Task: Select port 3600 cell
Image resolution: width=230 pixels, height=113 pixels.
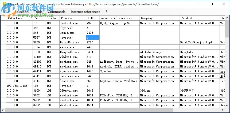Action: click(39, 91)
